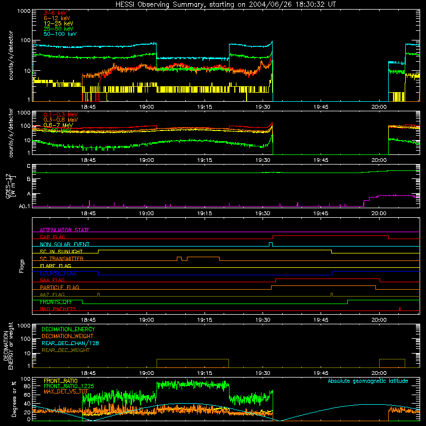
Task: Click the 19:15 tick under the Flags panel
Action: pyautogui.click(x=204, y=320)
